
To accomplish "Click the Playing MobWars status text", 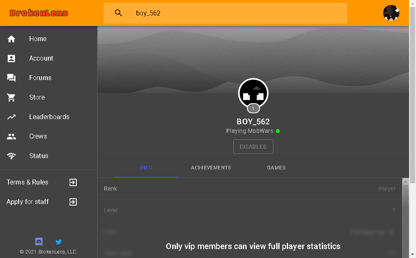I will click(250, 131).
